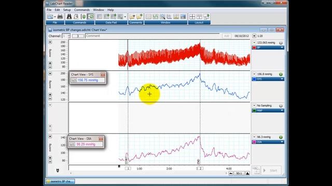Open the Window menu

[x=99, y=10]
